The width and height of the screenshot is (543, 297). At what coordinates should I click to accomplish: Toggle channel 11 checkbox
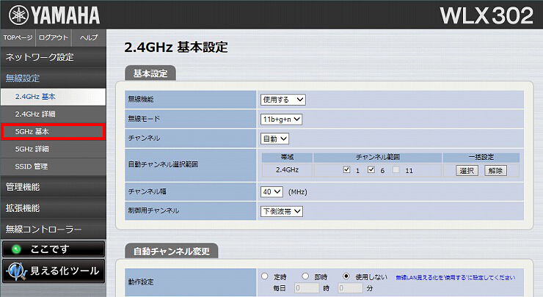click(x=396, y=169)
